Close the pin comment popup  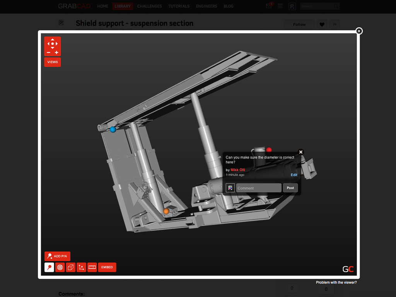tap(301, 152)
